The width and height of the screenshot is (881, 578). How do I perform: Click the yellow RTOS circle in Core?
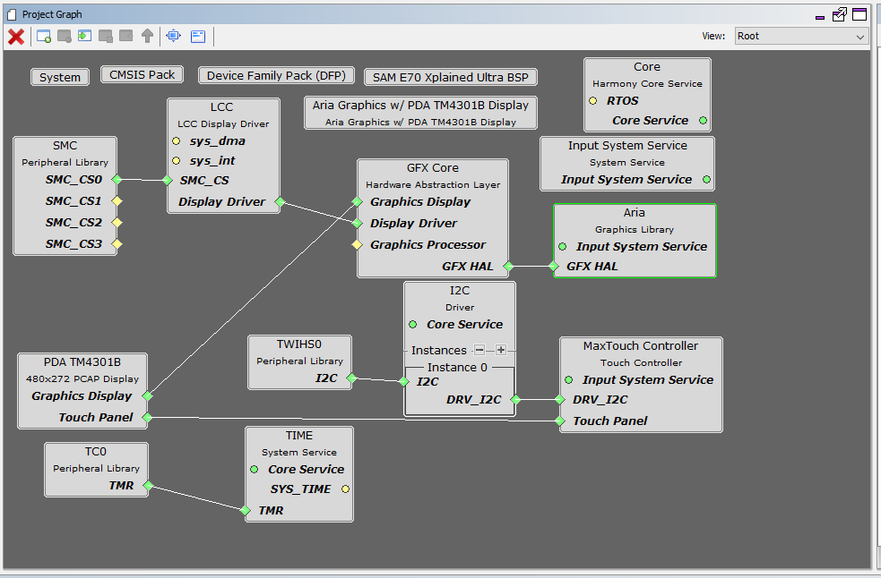pyautogui.click(x=592, y=101)
